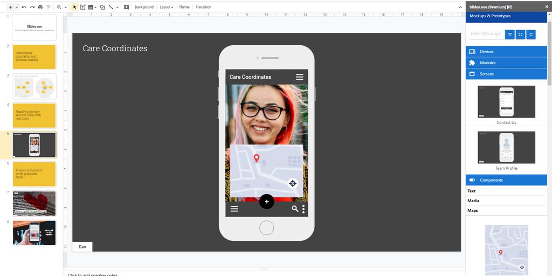The width and height of the screenshot is (552, 276).
Task: Click the collapse-all icon in sidebar
Action: click(x=531, y=34)
